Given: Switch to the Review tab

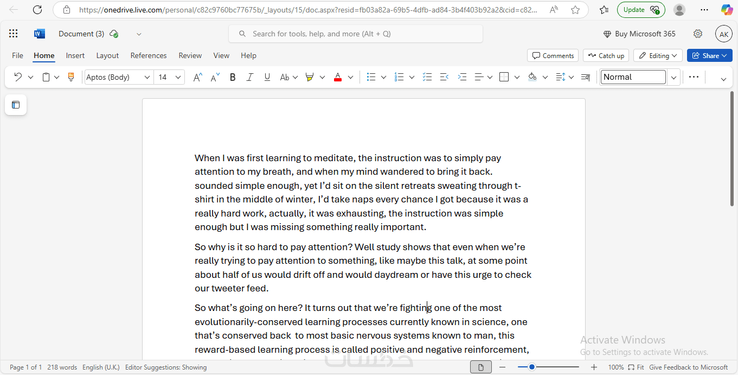Looking at the screenshot, I should pyautogui.click(x=190, y=55).
